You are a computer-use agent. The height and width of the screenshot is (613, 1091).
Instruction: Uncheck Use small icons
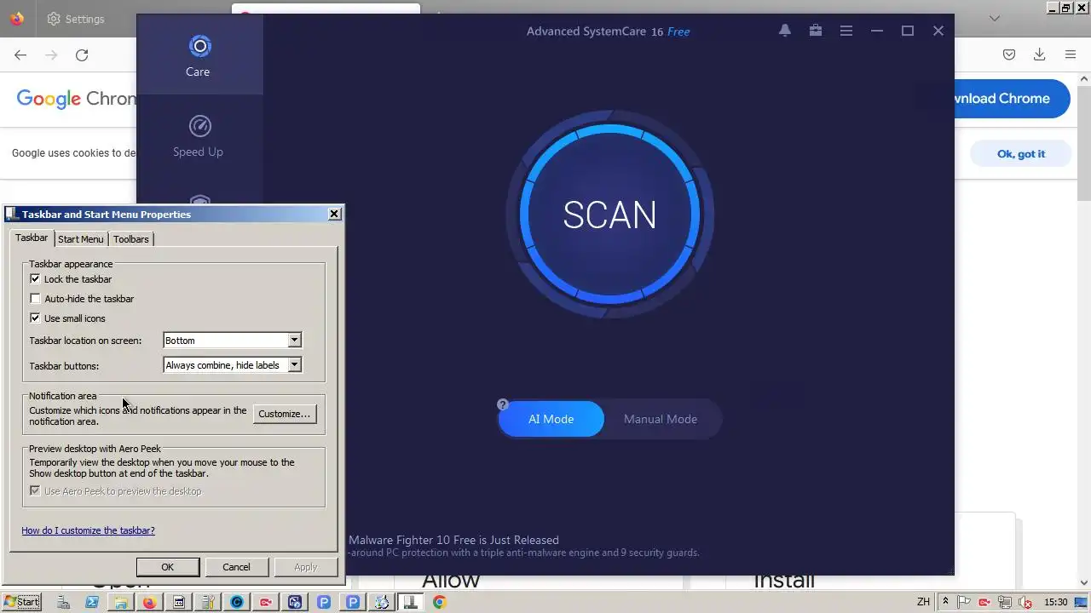click(x=35, y=318)
